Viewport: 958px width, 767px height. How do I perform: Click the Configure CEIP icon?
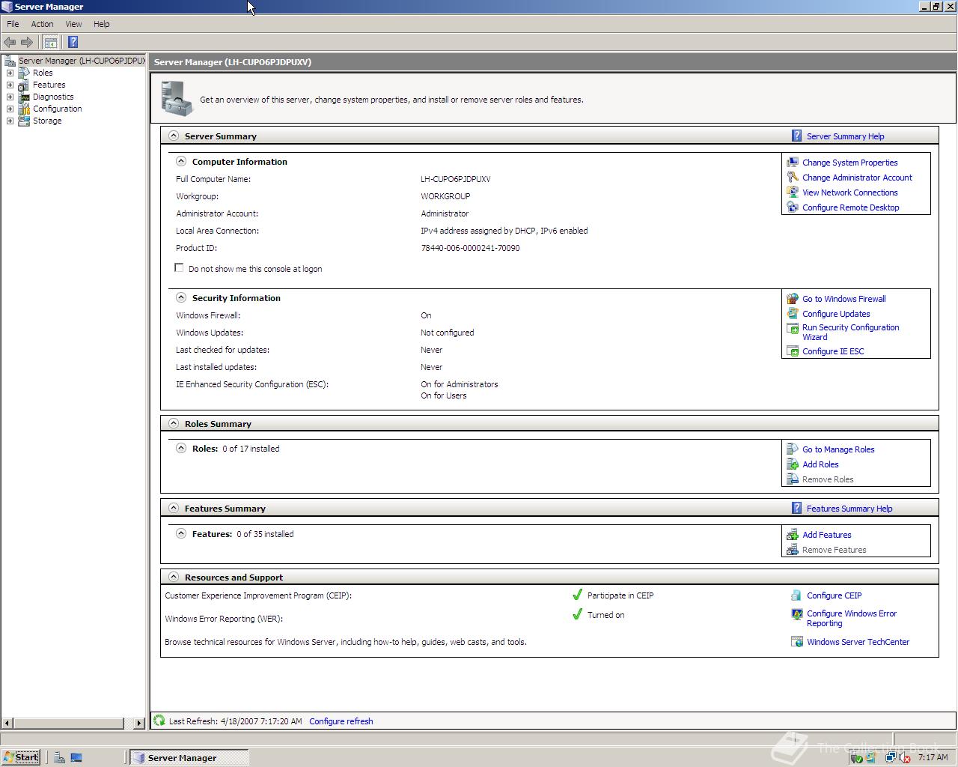[797, 595]
